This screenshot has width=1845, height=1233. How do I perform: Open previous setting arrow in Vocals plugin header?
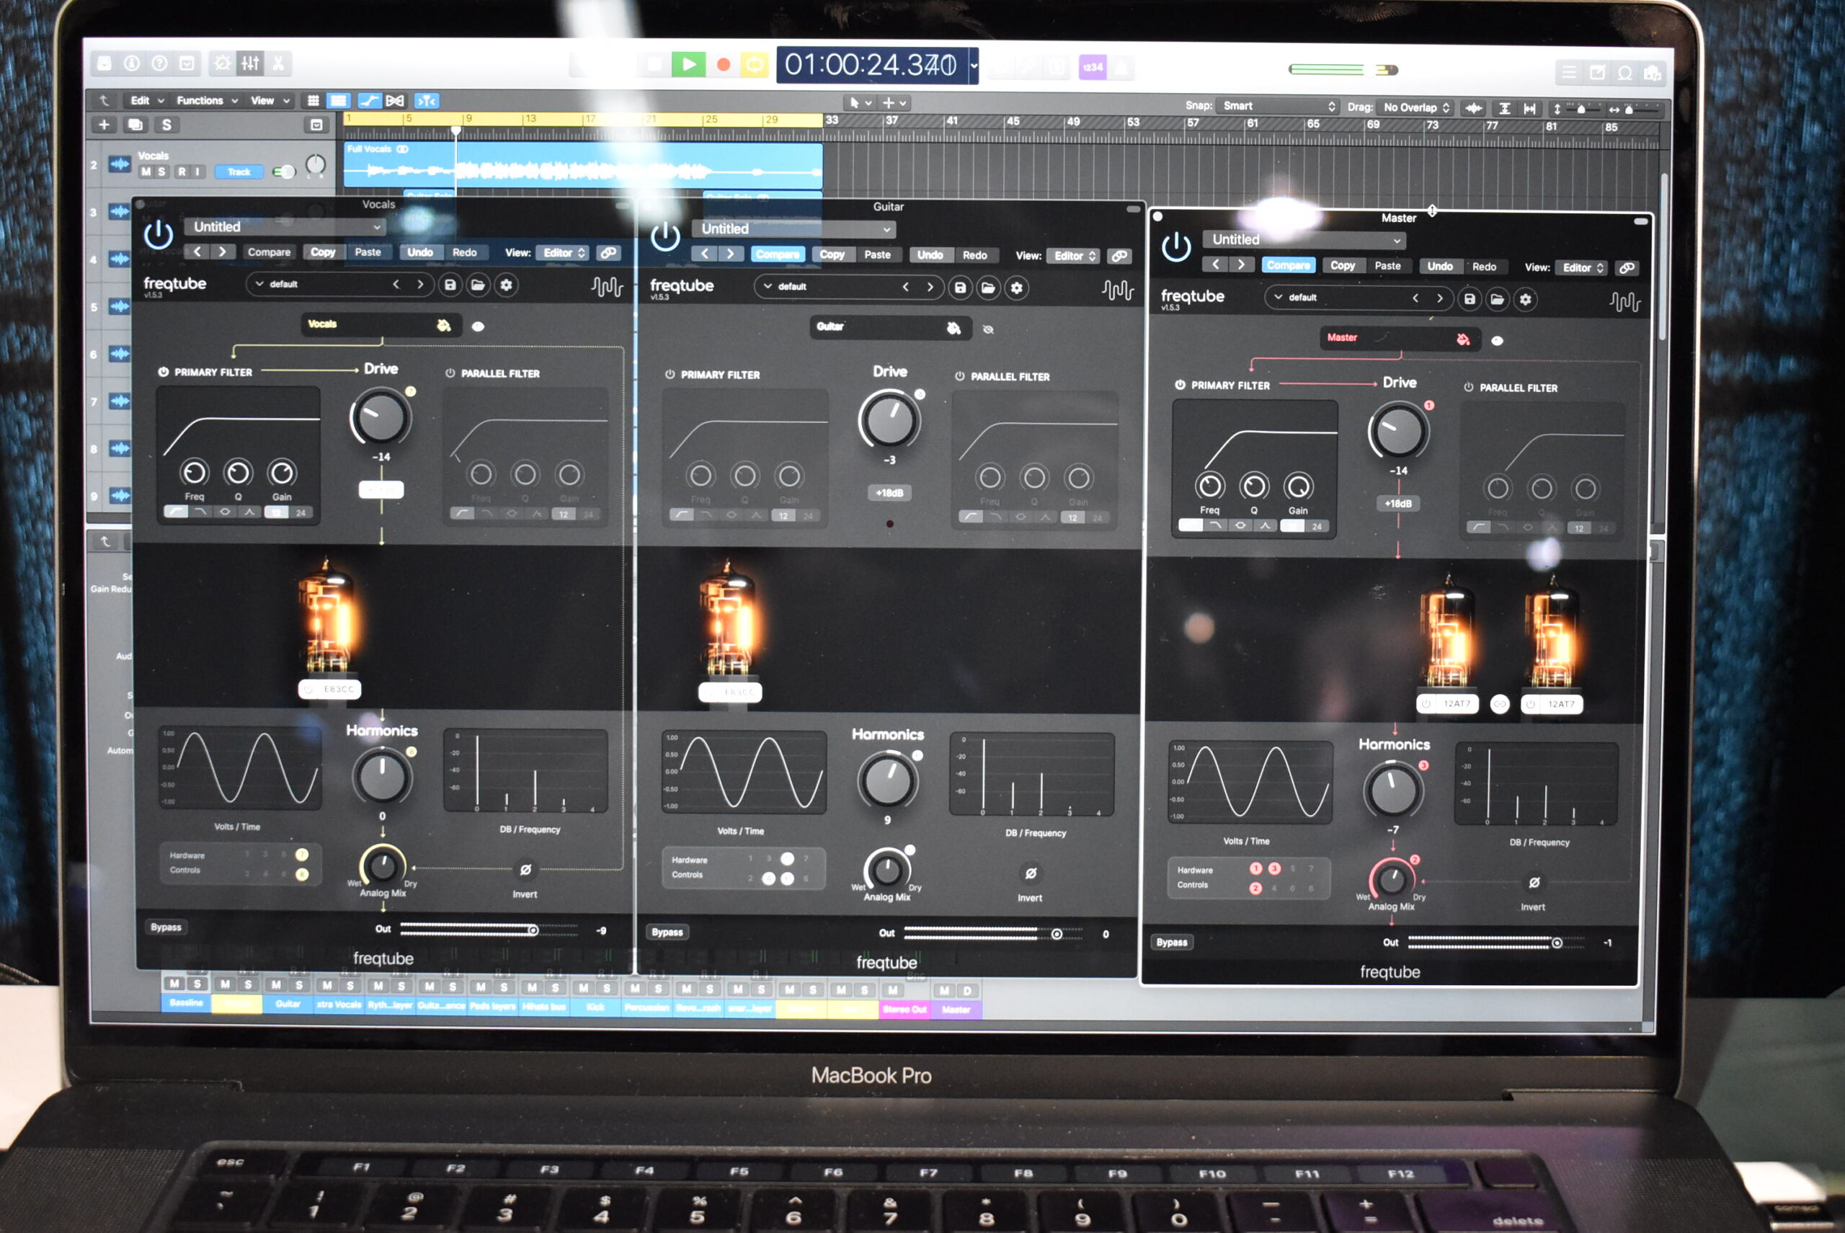197,252
